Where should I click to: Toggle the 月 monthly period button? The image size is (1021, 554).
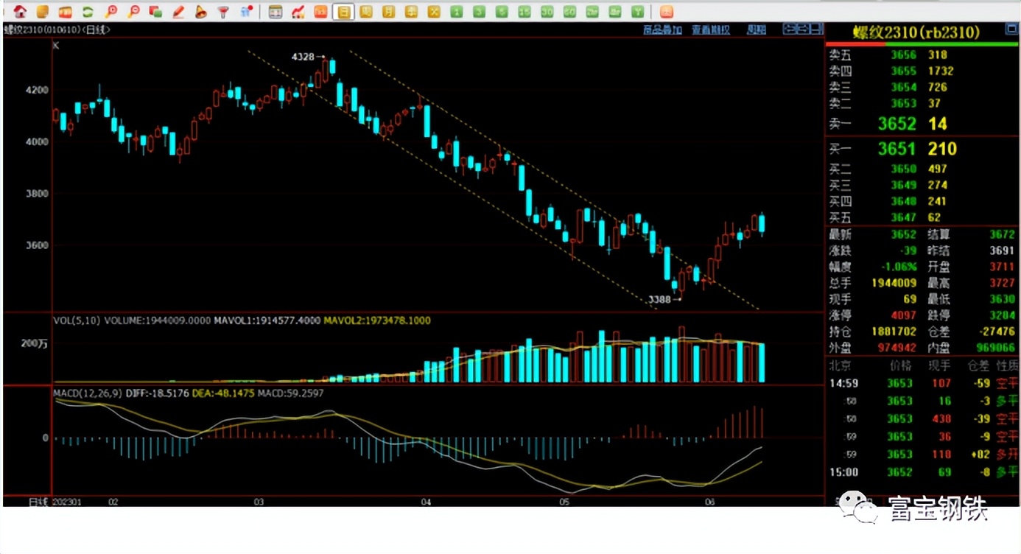coord(388,12)
